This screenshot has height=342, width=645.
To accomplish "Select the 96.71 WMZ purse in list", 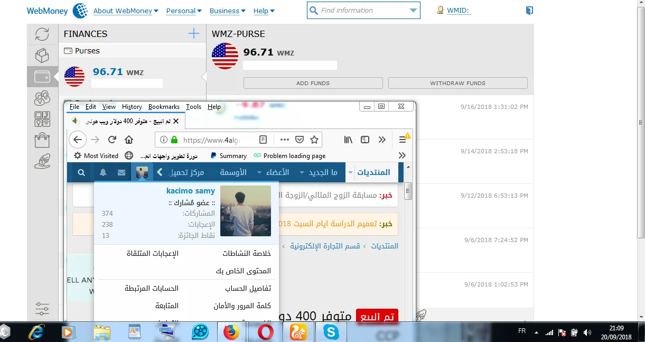I will [132, 77].
